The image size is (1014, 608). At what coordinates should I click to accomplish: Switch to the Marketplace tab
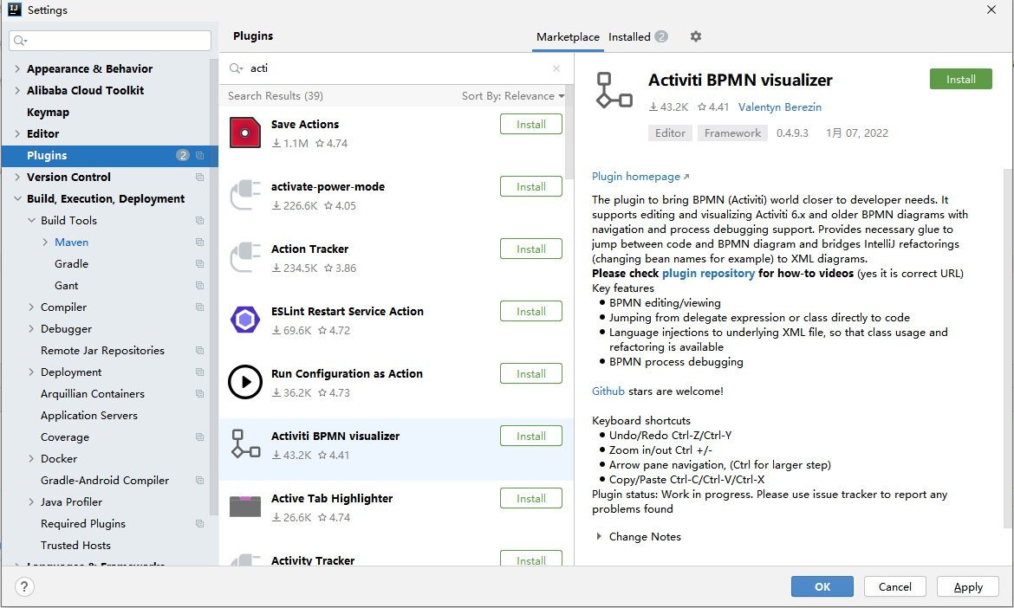coord(568,37)
